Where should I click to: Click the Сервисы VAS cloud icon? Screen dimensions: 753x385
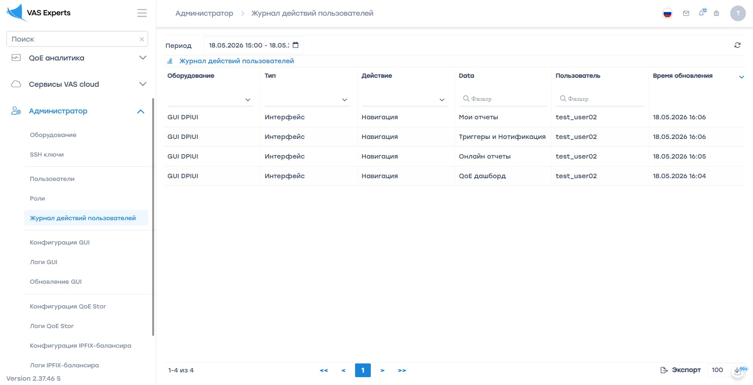16,84
